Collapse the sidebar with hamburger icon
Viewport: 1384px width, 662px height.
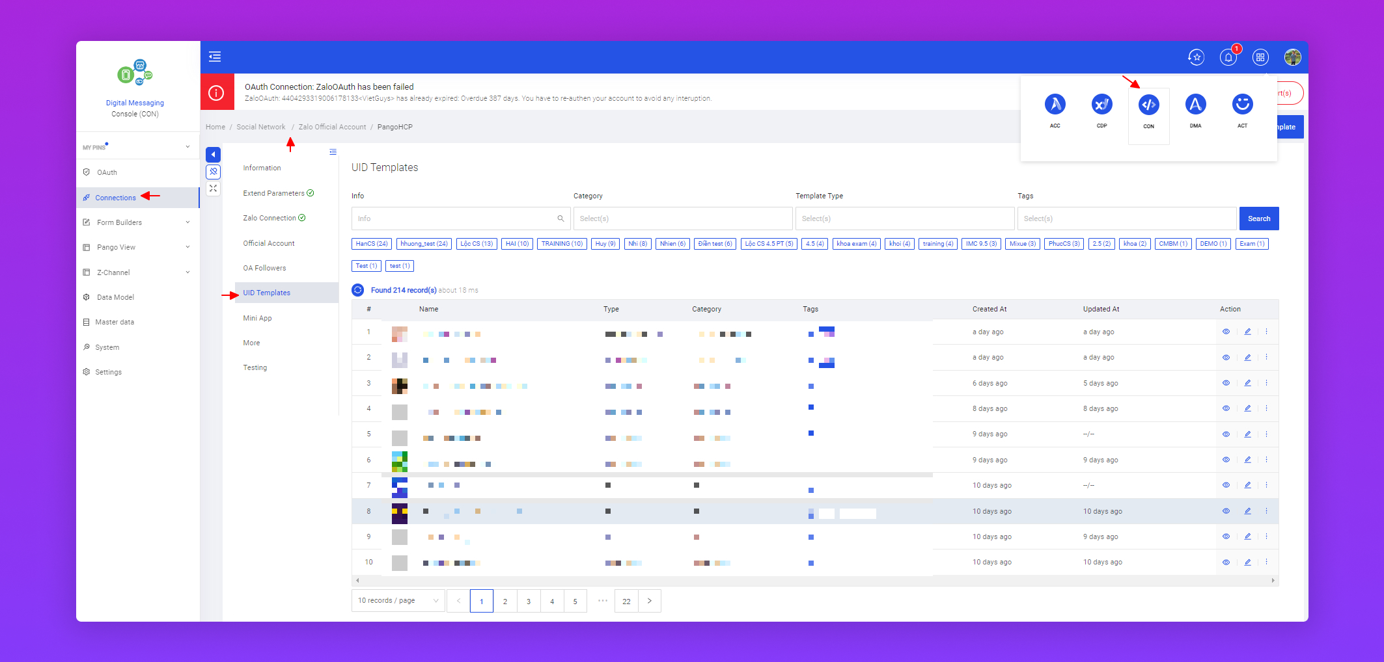click(x=215, y=57)
